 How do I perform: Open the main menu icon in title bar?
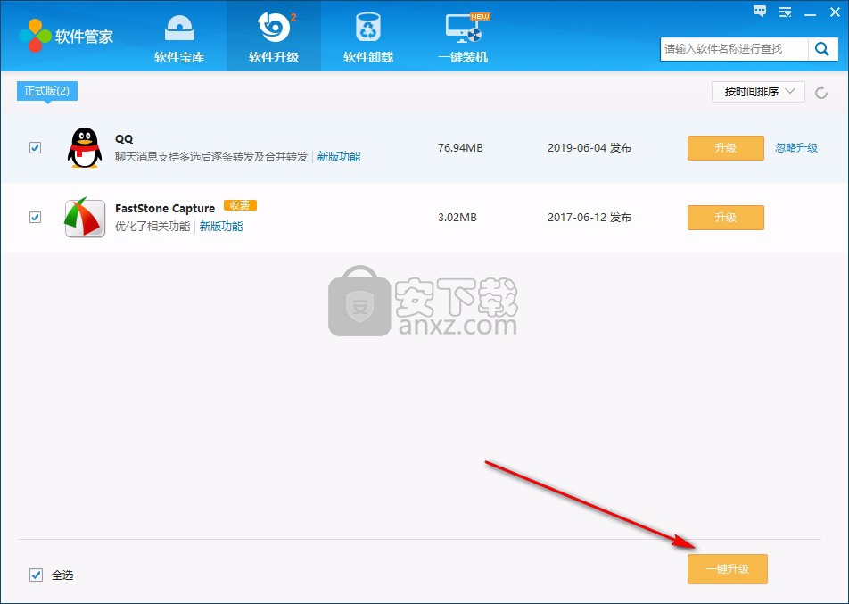click(785, 12)
